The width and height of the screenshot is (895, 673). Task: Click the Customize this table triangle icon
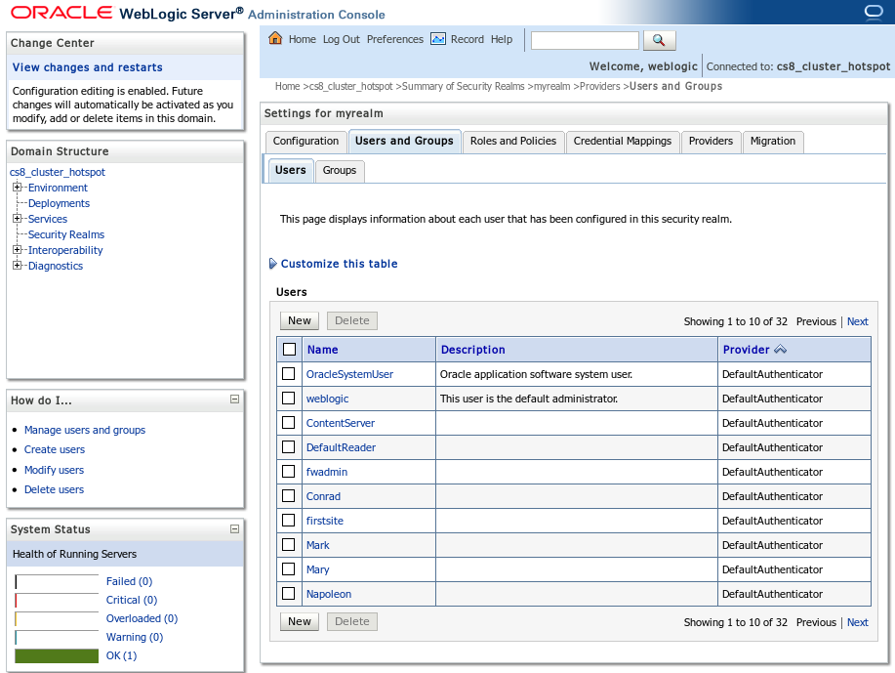(x=273, y=264)
